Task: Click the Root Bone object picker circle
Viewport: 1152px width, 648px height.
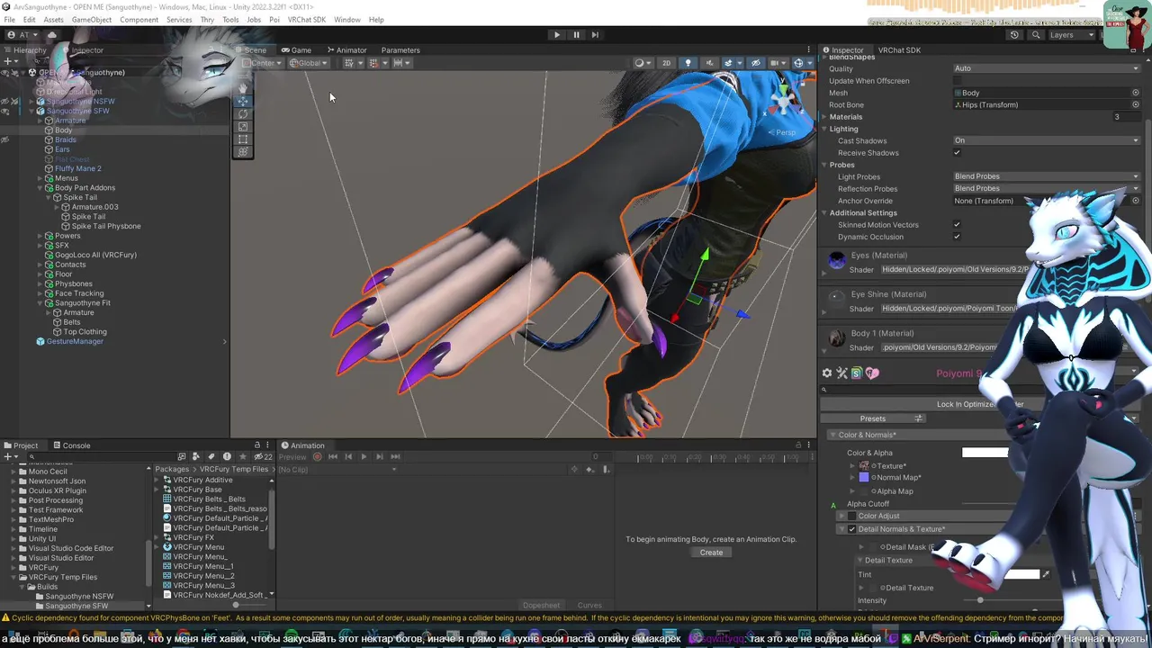Action: [1136, 104]
